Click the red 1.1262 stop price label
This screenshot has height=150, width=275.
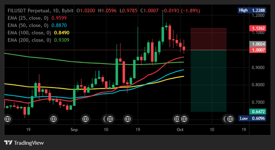(258, 28)
